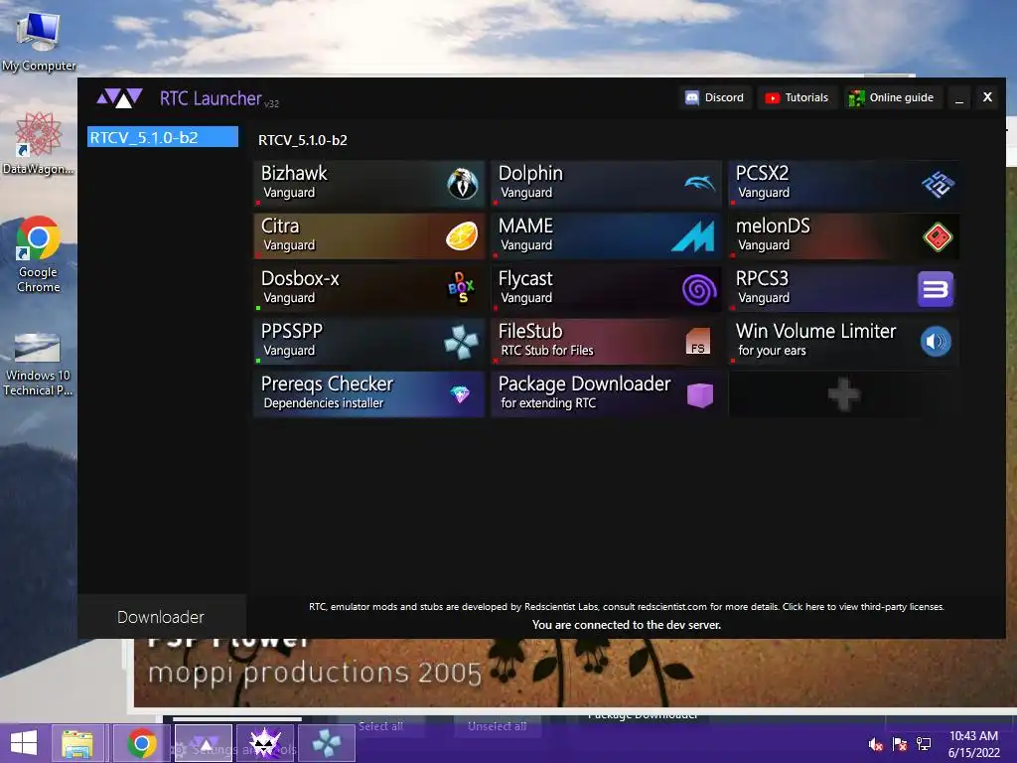The image size is (1017, 763).
Task: Click the PCSX2 logo icon
Action: (x=938, y=184)
